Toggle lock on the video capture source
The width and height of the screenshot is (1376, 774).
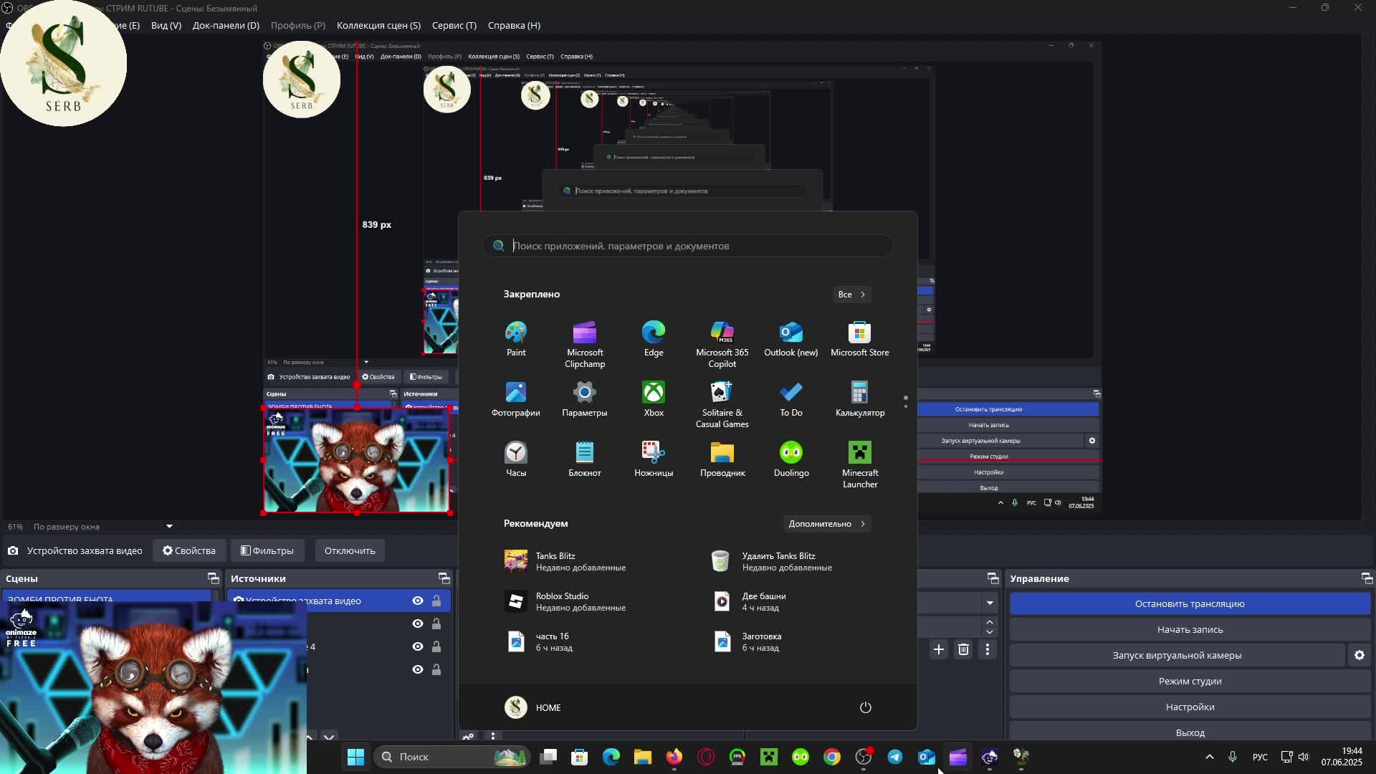tap(436, 601)
